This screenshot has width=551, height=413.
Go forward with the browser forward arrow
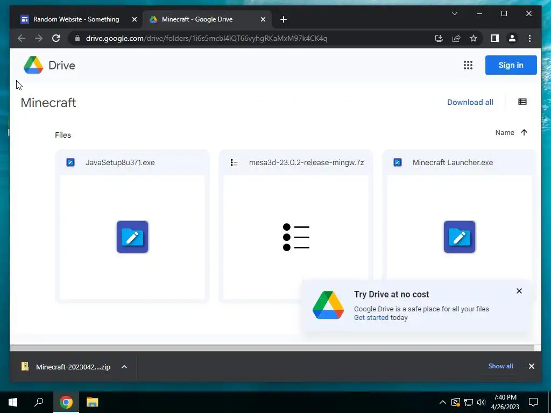(39, 38)
